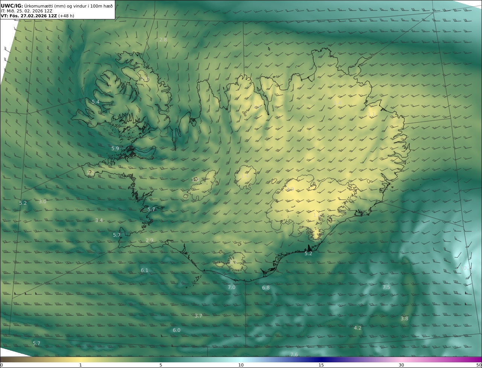
Task: Click the "6.0" value label on the map
Action: pyautogui.click(x=177, y=330)
